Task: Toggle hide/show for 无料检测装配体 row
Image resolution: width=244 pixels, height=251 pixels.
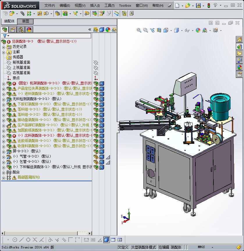Action: (x=96, y=99)
